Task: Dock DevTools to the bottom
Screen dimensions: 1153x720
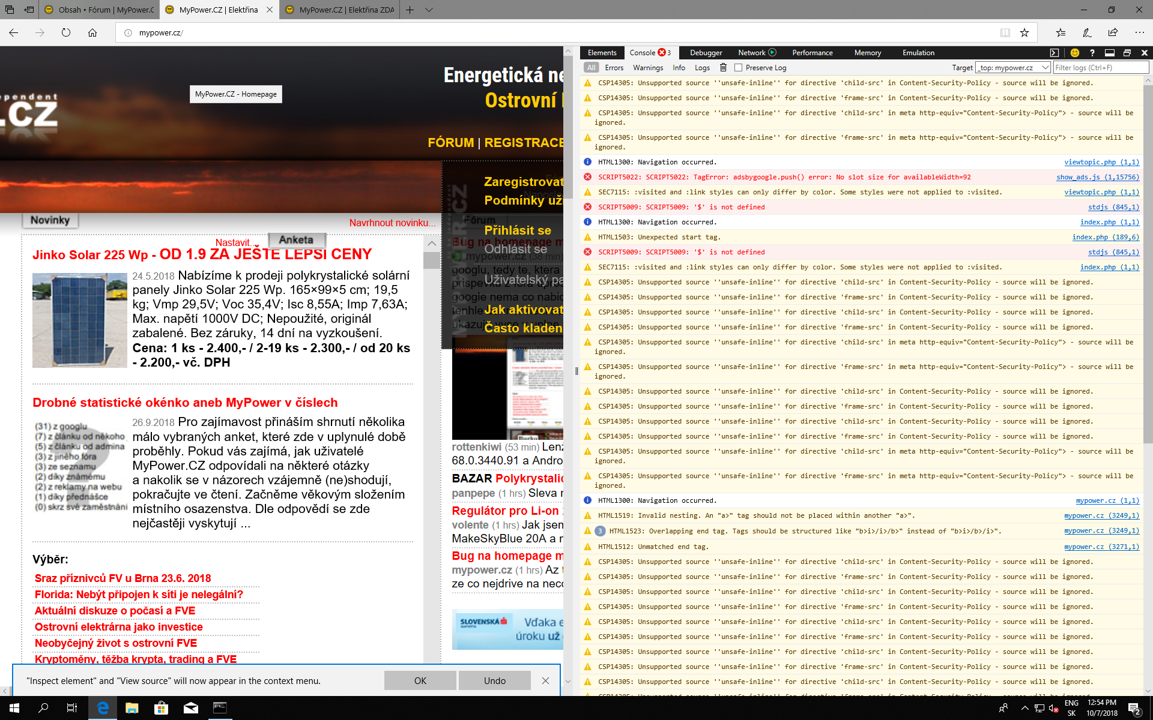Action: pyautogui.click(x=1110, y=53)
